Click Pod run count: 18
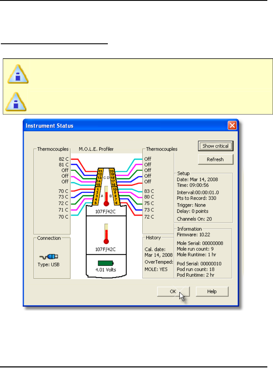Screen dimensions: 273x368 [x=196, y=269]
